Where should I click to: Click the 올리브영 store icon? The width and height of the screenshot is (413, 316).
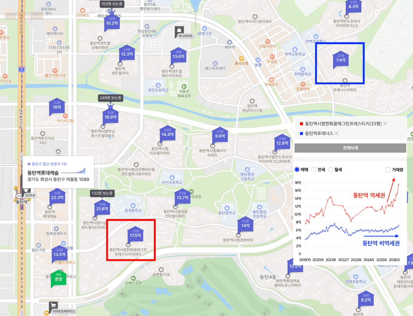(x=241, y=58)
